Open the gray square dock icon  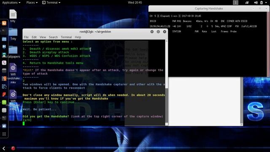(4, 110)
